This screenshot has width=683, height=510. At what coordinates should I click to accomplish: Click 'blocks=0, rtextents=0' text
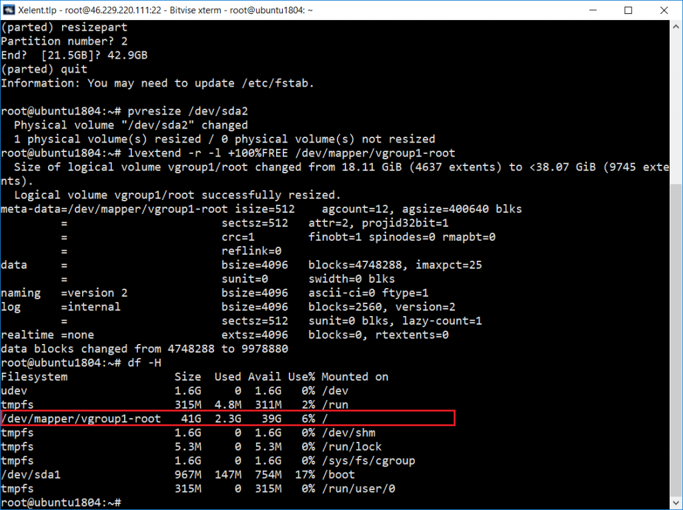coord(379,335)
